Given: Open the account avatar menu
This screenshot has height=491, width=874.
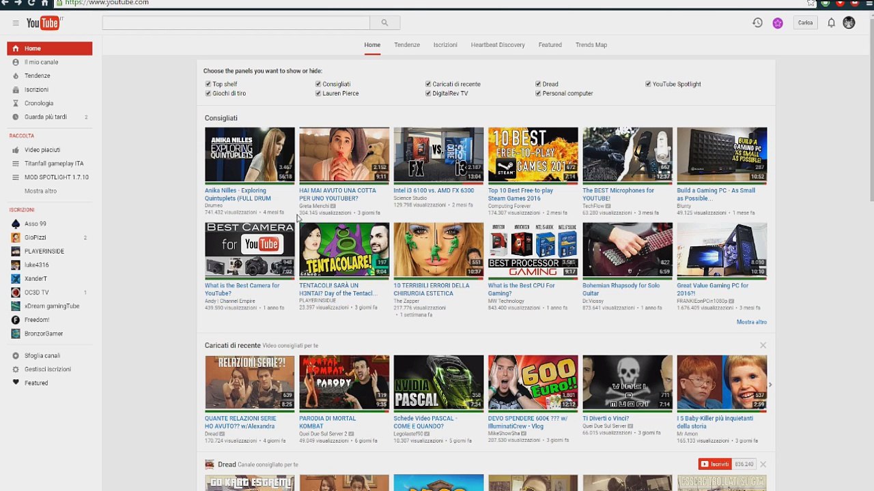Looking at the screenshot, I should tap(849, 23).
